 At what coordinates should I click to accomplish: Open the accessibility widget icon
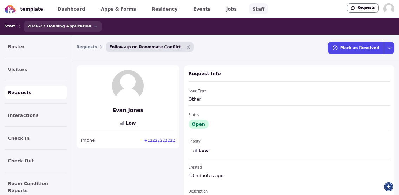pos(388,187)
